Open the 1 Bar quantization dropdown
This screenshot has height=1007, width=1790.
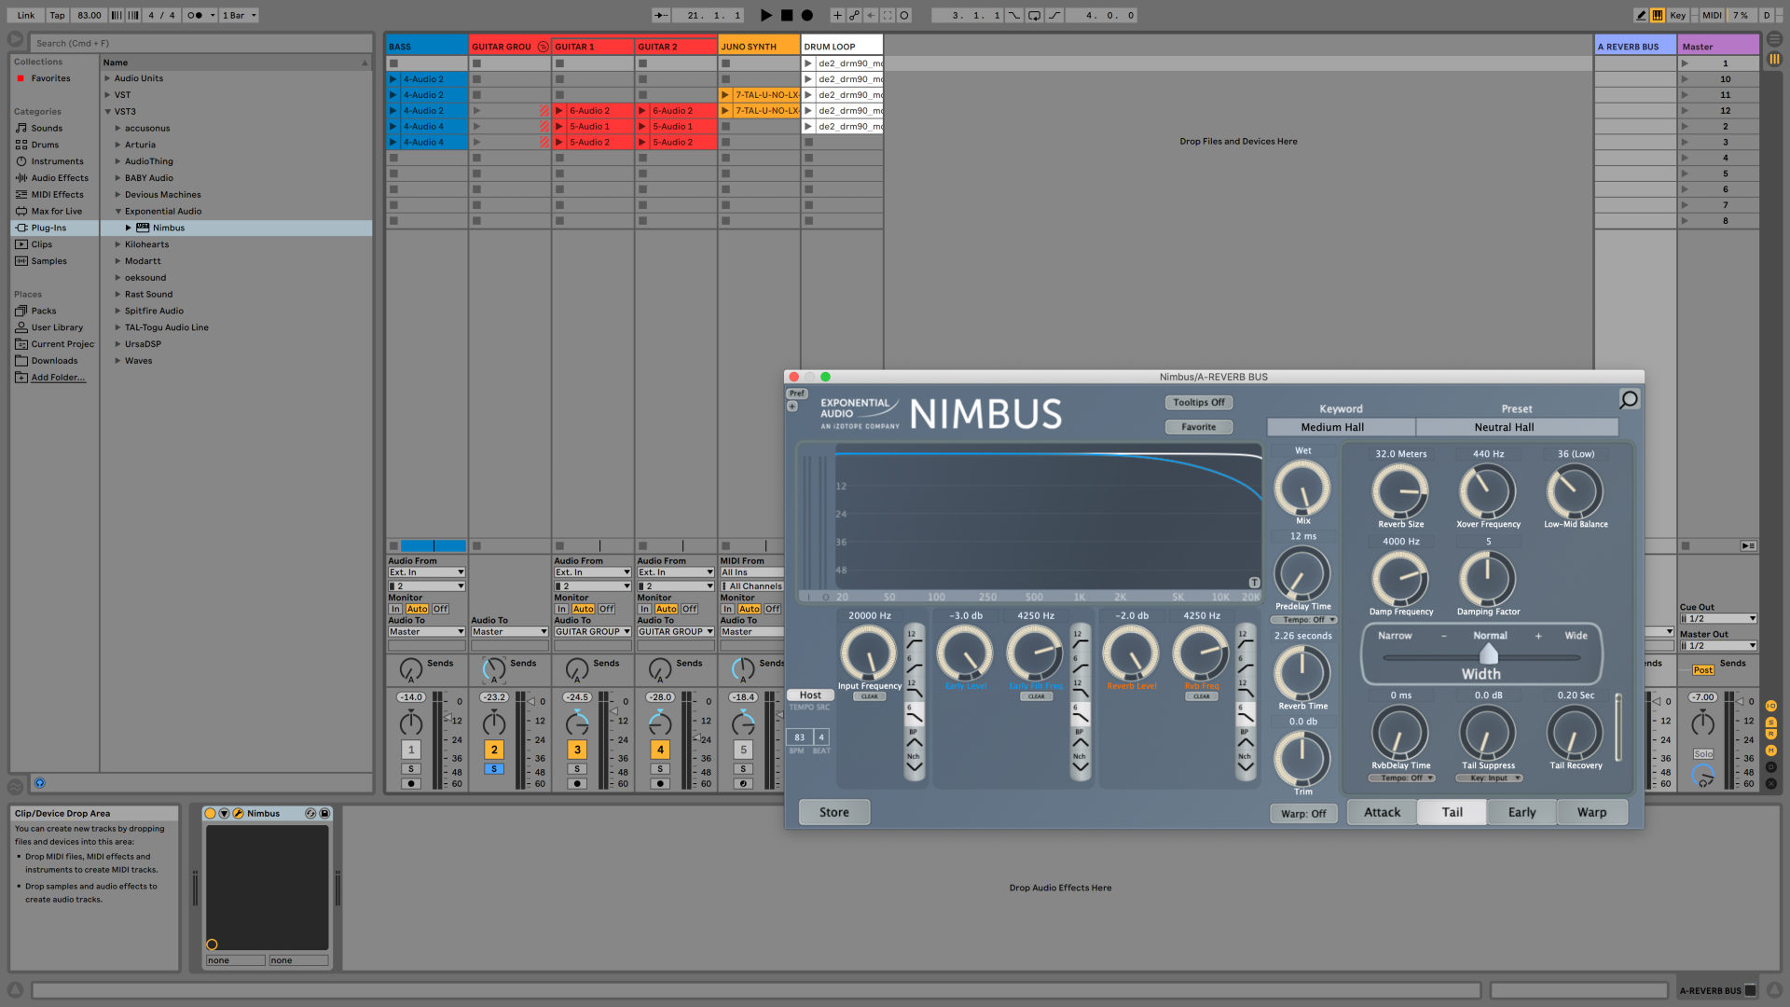click(x=239, y=15)
